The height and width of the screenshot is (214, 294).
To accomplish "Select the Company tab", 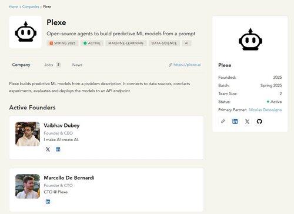I will [21, 65].
